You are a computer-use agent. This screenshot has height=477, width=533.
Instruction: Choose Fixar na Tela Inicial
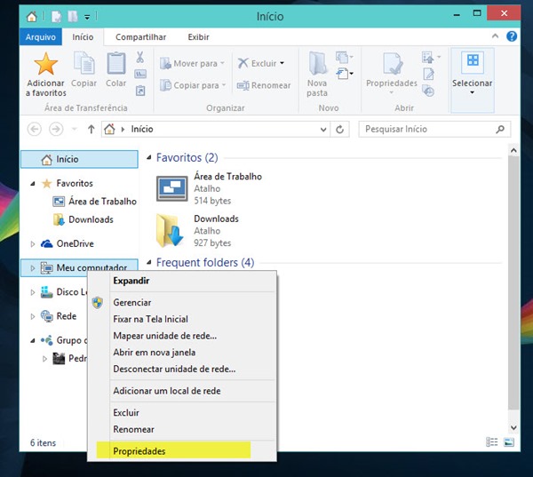[x=182, y=319]
